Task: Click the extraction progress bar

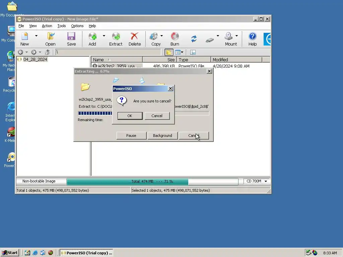Action: pos(143,113)
